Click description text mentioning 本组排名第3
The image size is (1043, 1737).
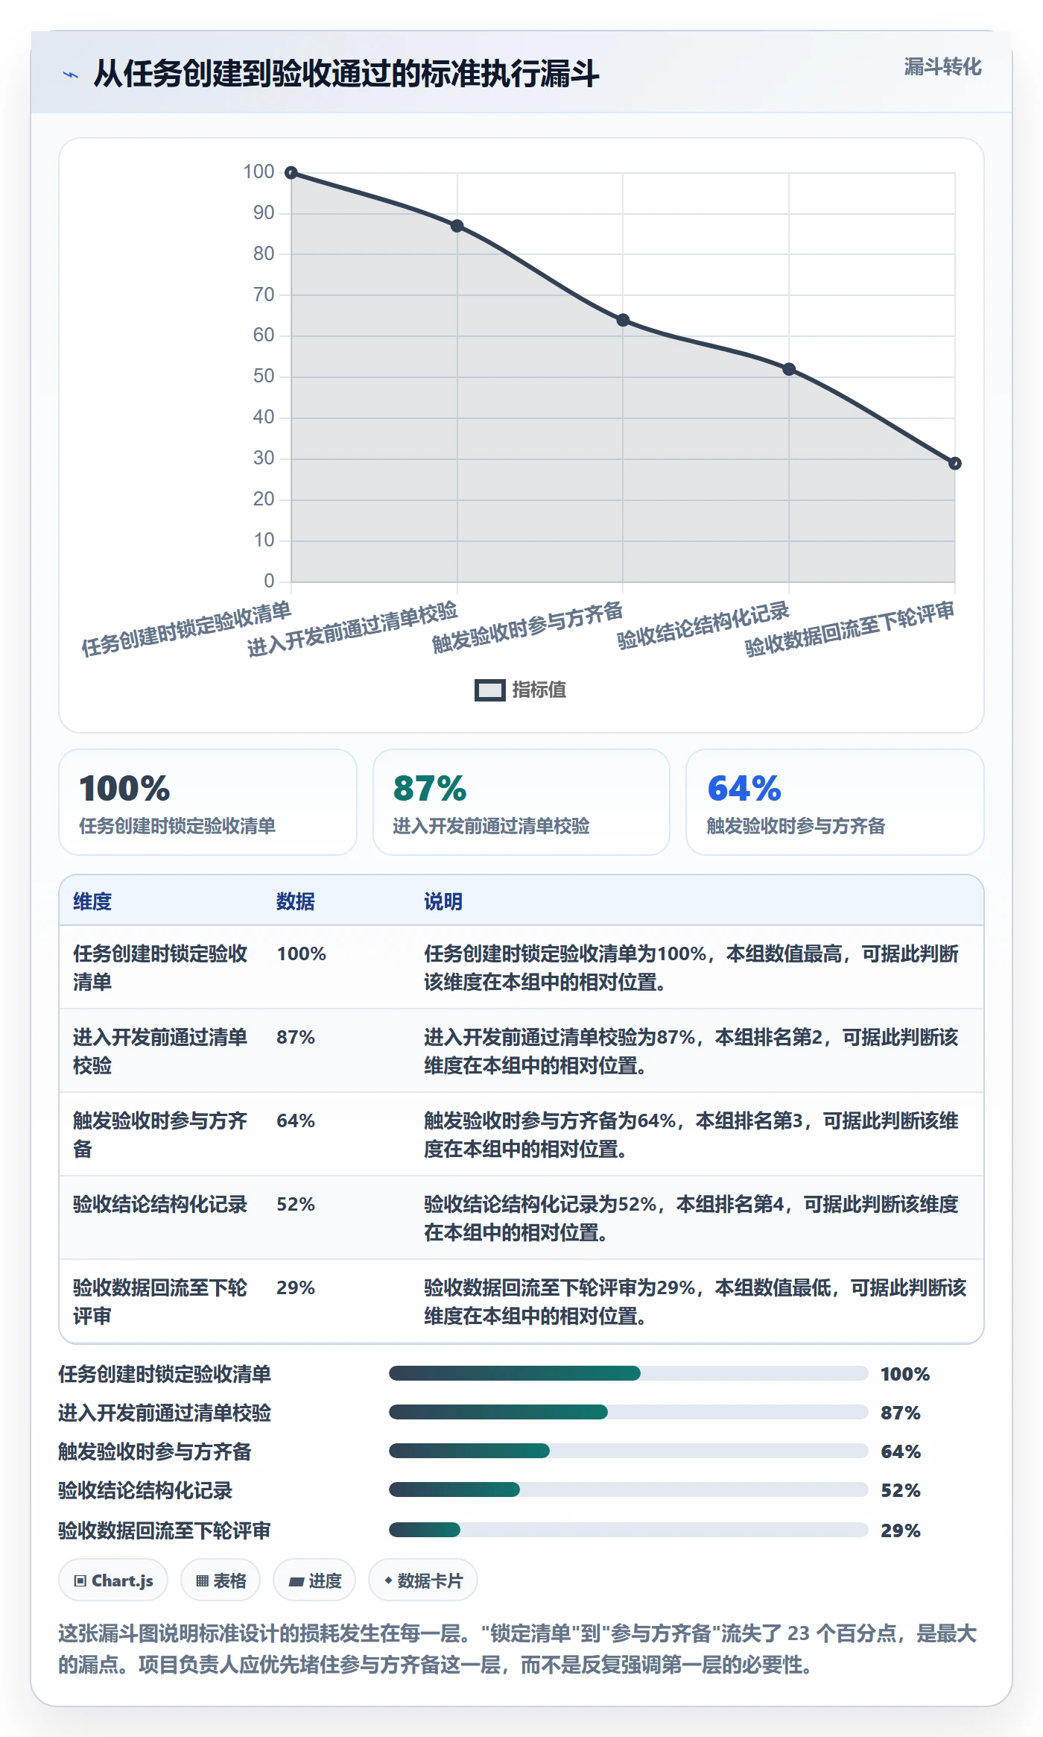(691, 1135)
